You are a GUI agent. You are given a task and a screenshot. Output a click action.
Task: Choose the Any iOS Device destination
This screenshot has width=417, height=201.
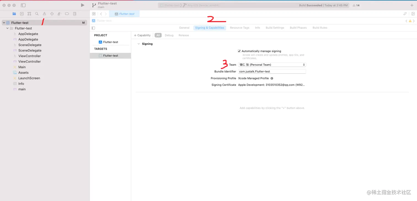(x=201, y=5)
